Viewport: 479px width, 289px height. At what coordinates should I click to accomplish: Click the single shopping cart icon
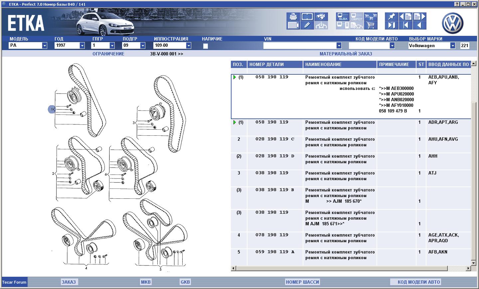point(371,25)
